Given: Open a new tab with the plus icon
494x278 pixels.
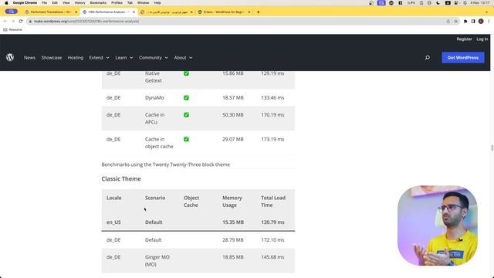Looking at the screenshot, I should click(258, 12).
